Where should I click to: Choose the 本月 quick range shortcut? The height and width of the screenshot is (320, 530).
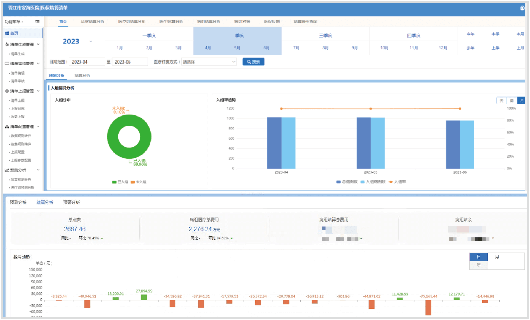coord(520,34)
